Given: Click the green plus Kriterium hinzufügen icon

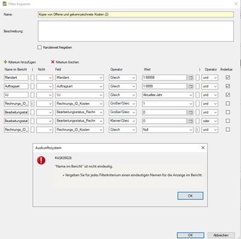Looking at the screenshot, I should 5,62.
